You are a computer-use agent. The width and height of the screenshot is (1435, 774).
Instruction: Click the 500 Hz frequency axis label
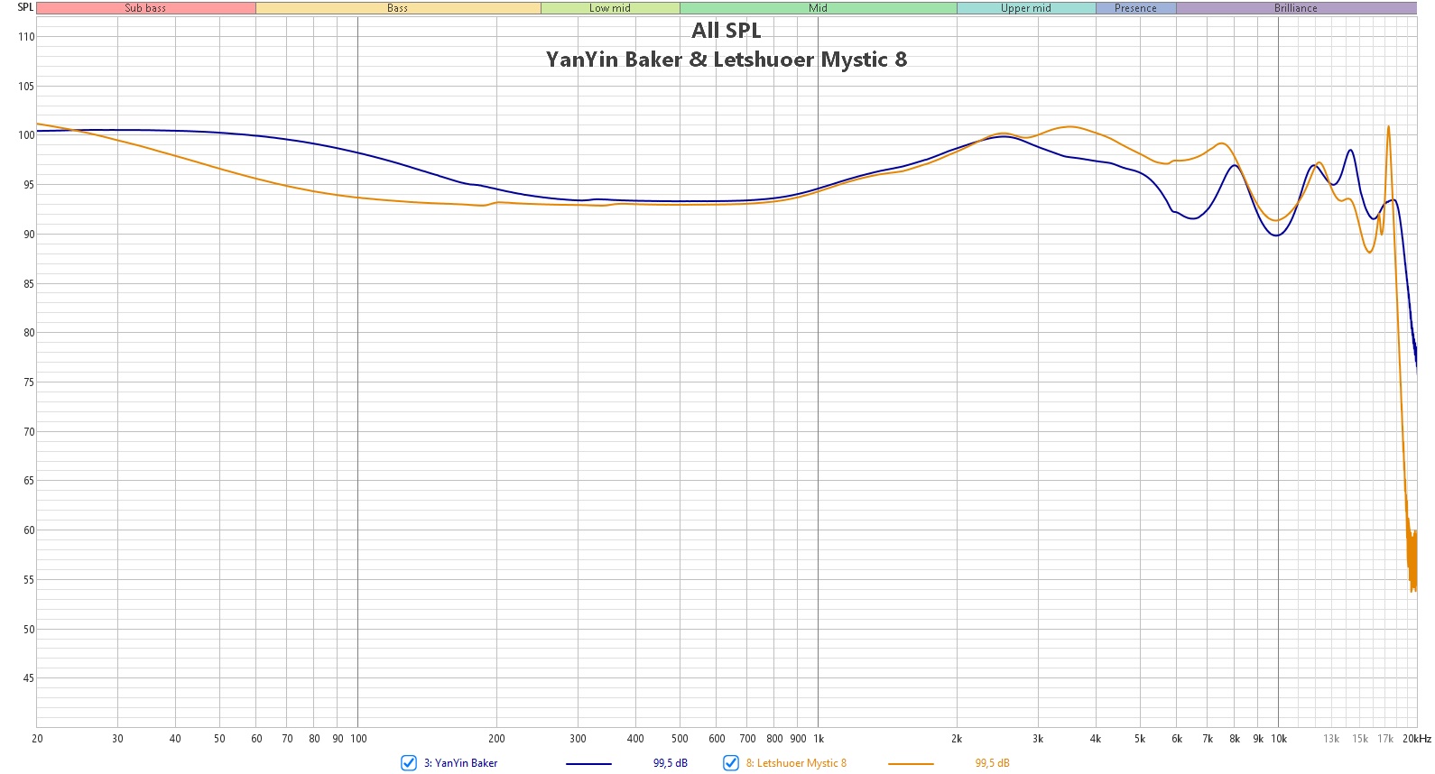coord(680,739)
